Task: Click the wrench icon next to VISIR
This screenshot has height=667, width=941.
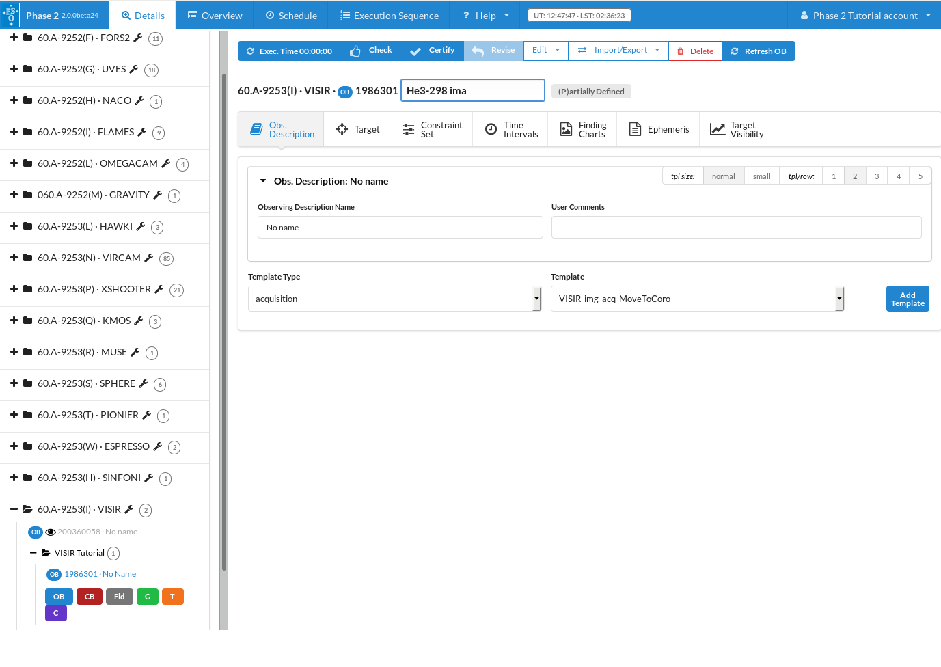Action: (128, 509)
